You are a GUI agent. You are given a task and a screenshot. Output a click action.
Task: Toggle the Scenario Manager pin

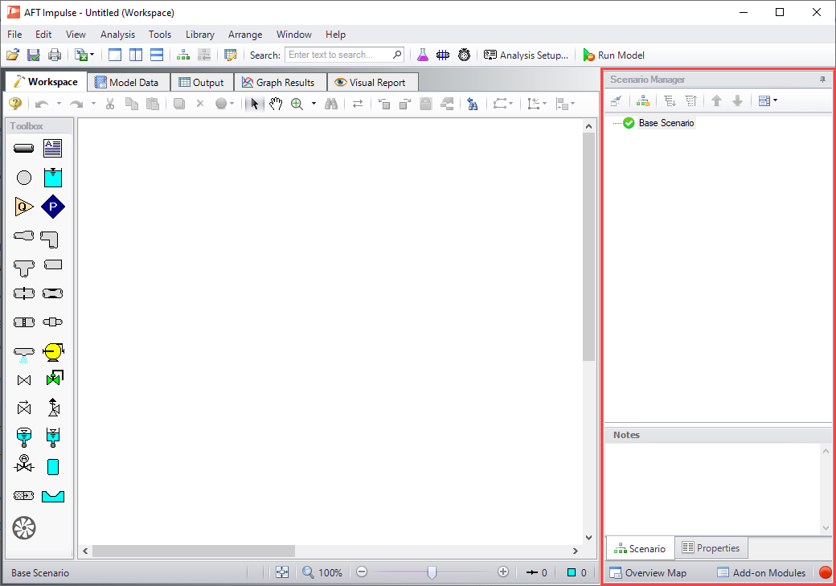coord(822,80)
